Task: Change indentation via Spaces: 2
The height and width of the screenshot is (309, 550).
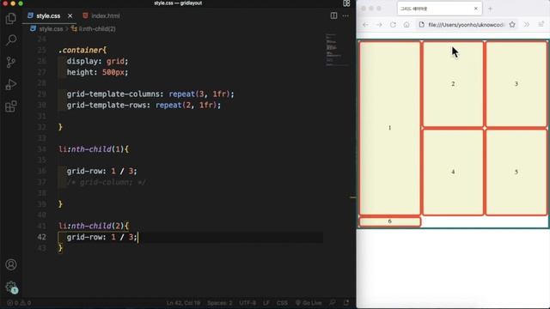Action: pos(220,303)
